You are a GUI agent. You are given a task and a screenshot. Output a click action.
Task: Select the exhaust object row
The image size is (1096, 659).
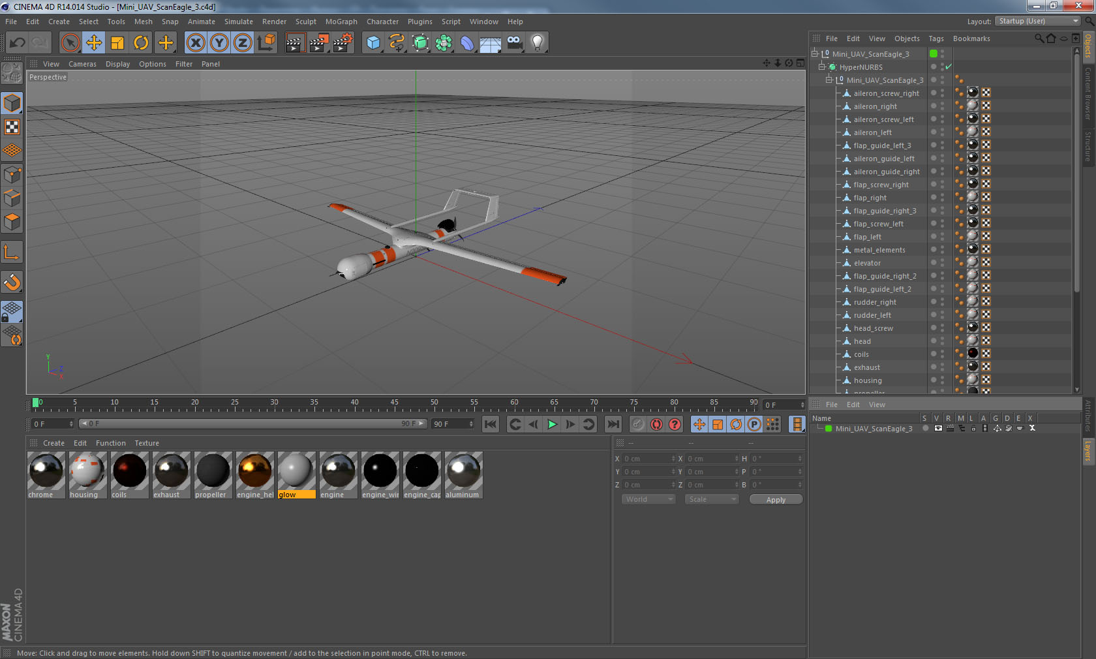click(867, 367)
